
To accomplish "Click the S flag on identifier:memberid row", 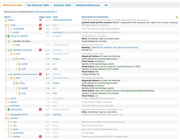I will click(x=40, y=50).
